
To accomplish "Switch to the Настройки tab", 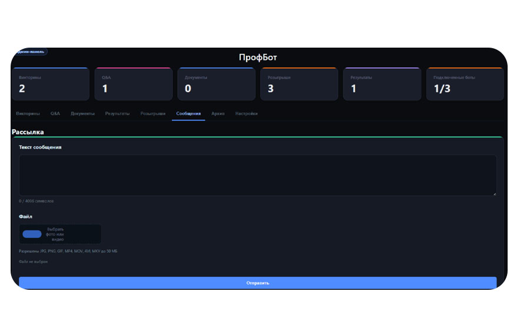I will point(246,113).
